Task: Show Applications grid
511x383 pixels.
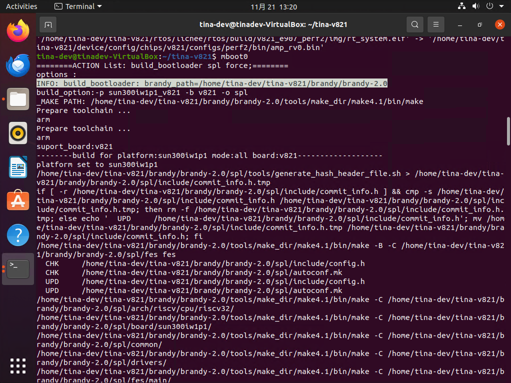Action: (x=18, y=365)
